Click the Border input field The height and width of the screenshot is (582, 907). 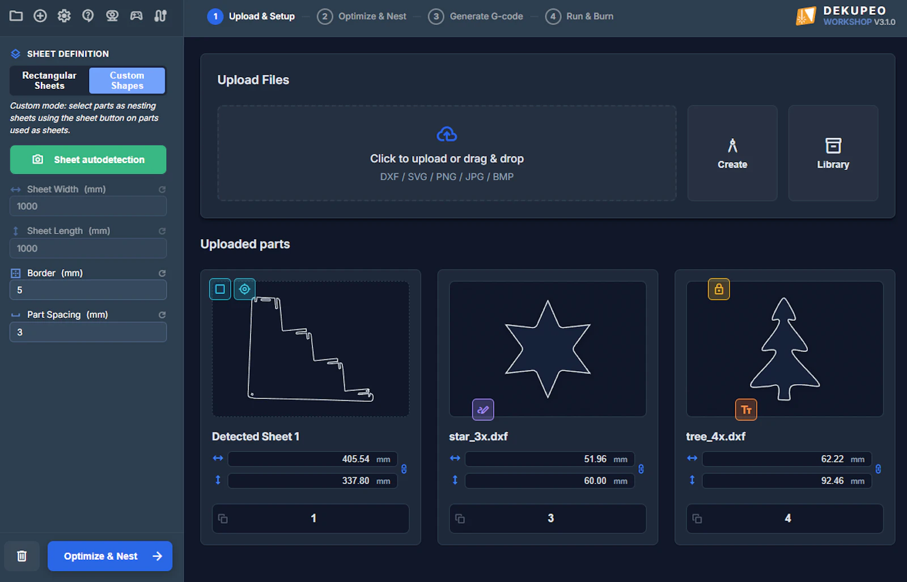pyautogui.click(x=88, y=290)
